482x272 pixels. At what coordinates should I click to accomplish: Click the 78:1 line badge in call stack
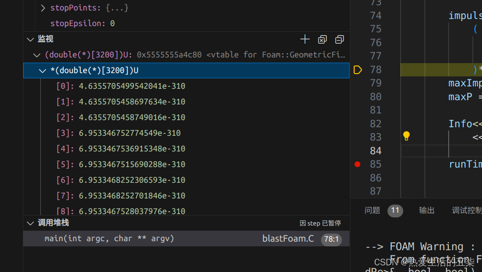[x=331, y=239]
